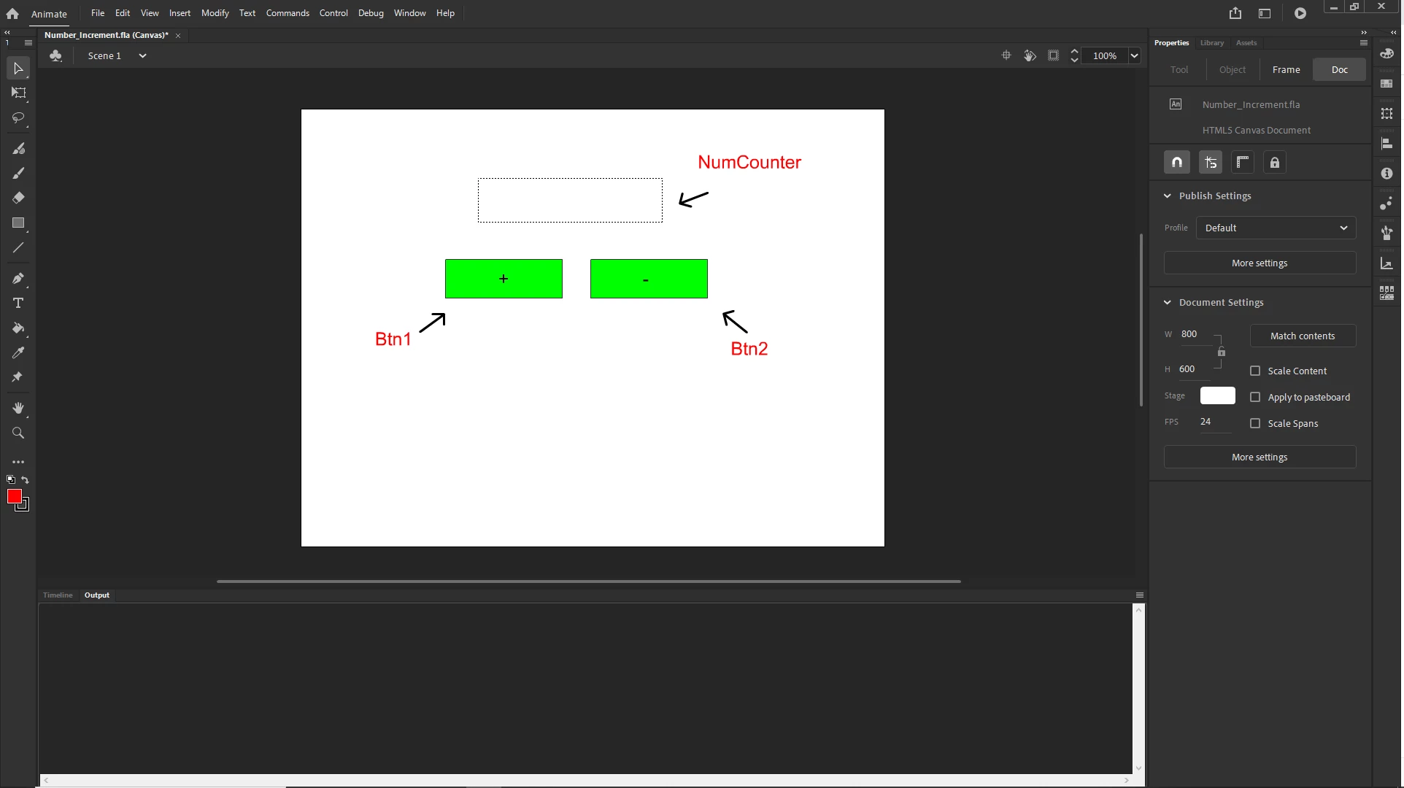Check Apply to pasteboard option
This screenshot has width=1404, height=788.
click(1255, 397)
